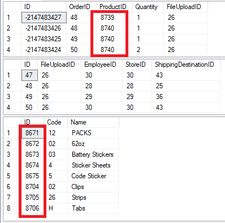Select row header 8 beside Tabs row

(x=12, y=208)
